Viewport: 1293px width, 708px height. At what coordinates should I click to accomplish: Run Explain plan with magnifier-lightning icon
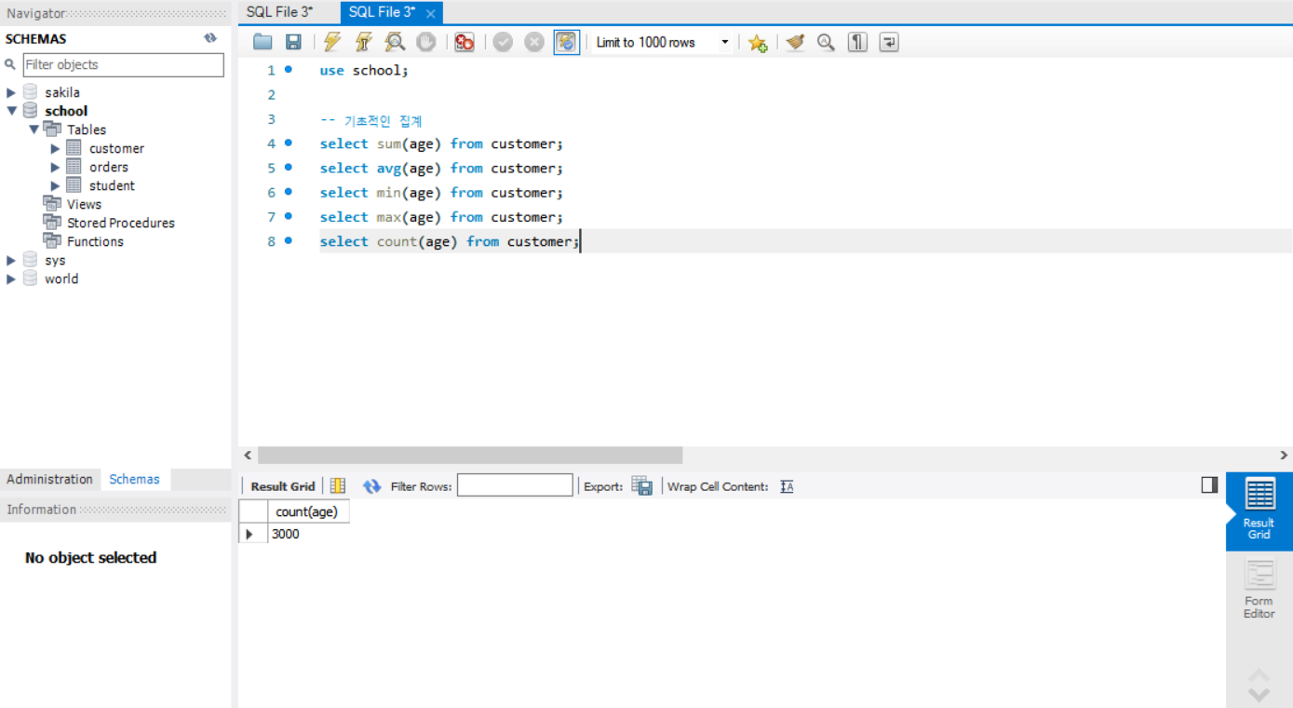click(x=395, y=42)
